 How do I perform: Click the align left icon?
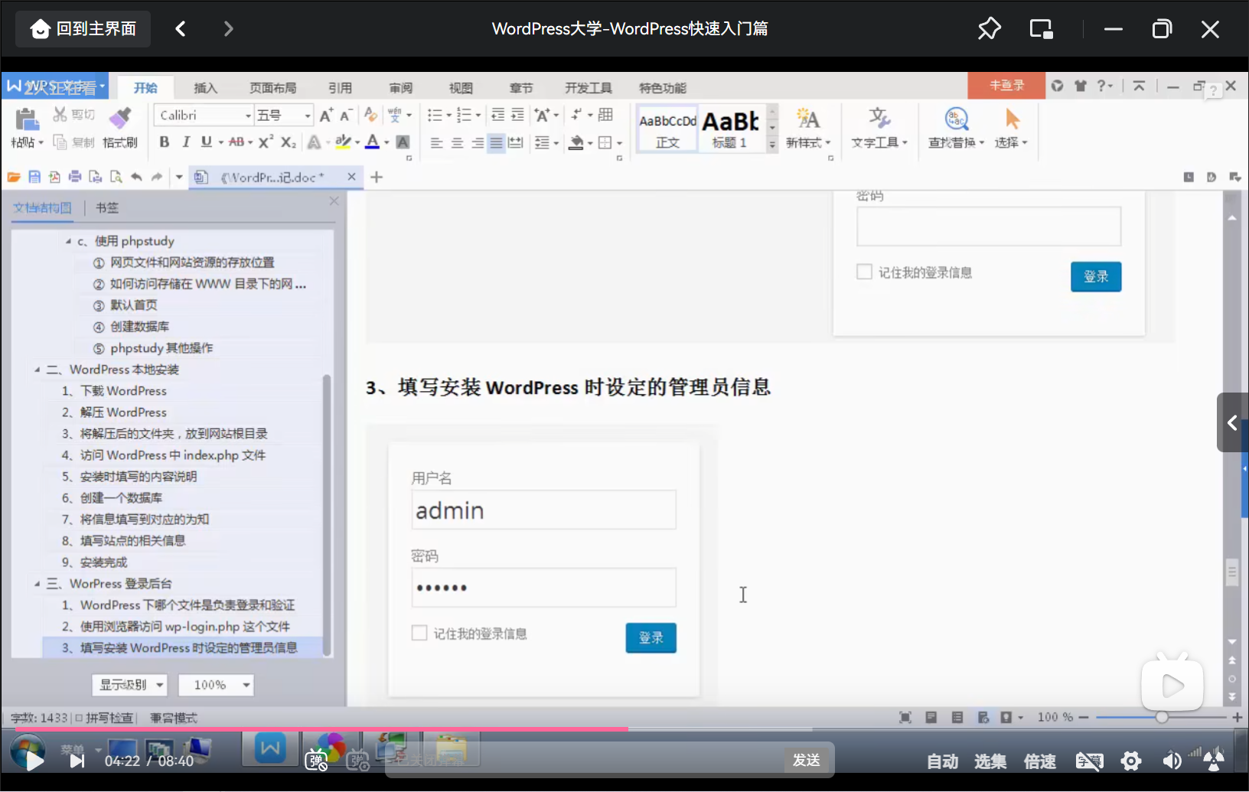[436, 143]
